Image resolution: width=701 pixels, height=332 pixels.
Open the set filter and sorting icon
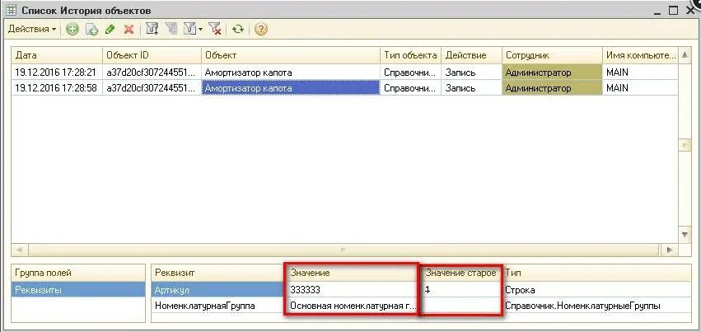pos(152,30)
